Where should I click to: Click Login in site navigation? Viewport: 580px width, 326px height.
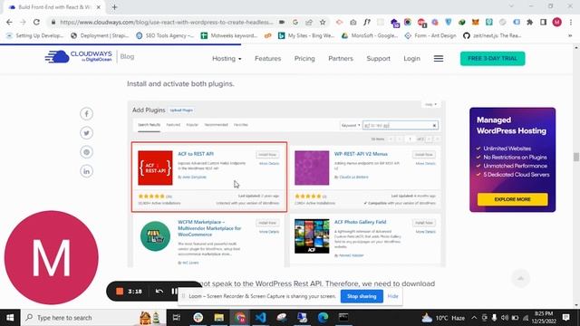411,58
